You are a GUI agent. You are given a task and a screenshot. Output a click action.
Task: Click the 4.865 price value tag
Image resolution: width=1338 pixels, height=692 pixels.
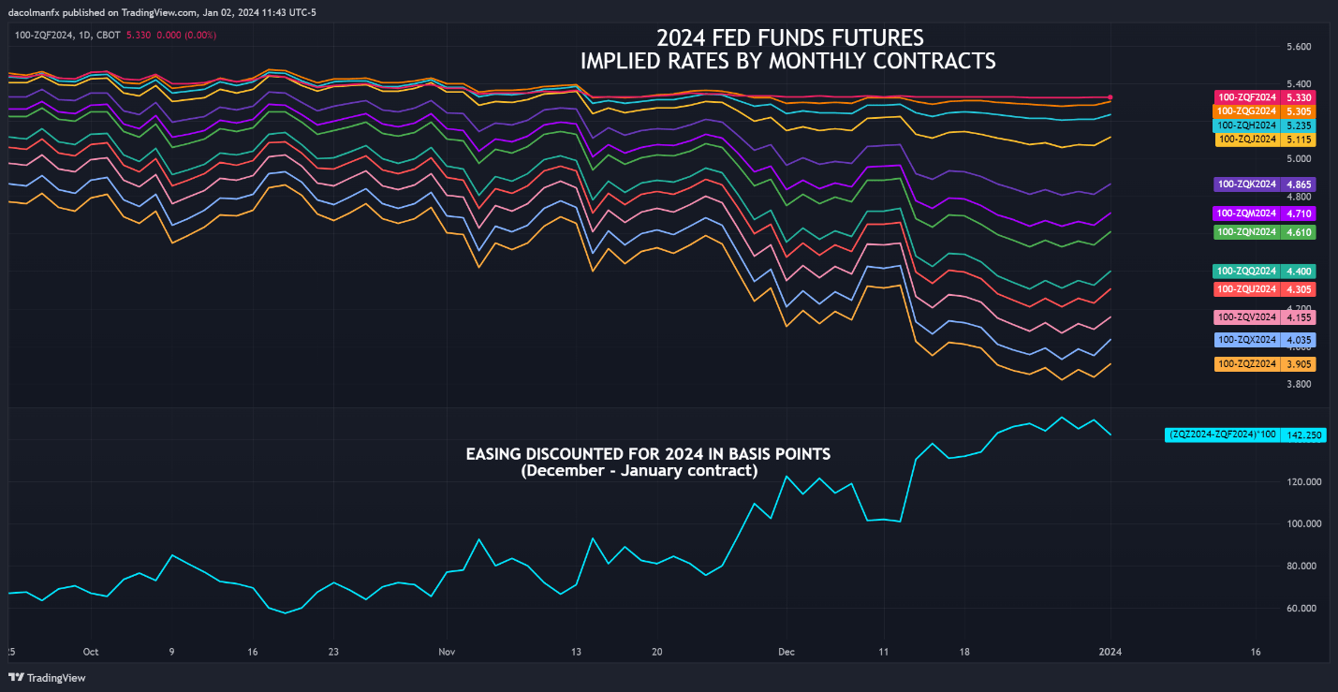click(1300, 184)
